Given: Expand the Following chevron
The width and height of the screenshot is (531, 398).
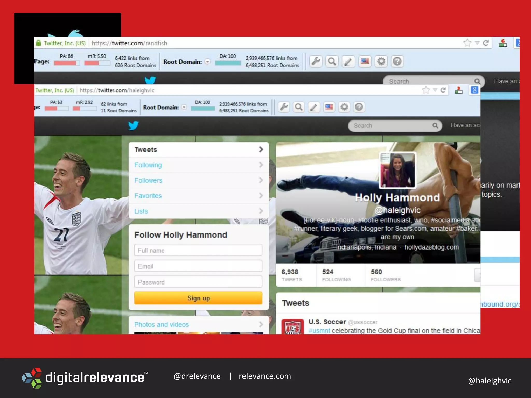Looking at the screenshot, I should pyautogui.click(x=261, y=165).
